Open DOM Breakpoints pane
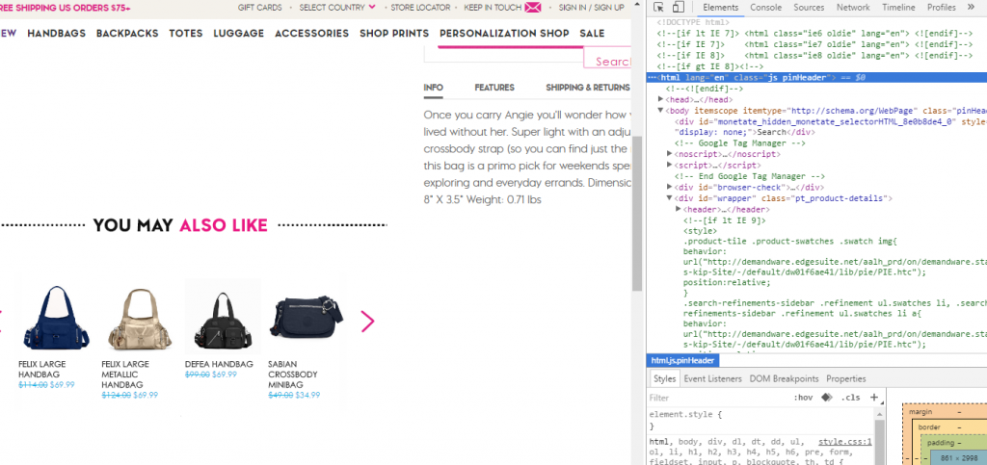The width and height of the screenshot is (987, 465). 784,379
